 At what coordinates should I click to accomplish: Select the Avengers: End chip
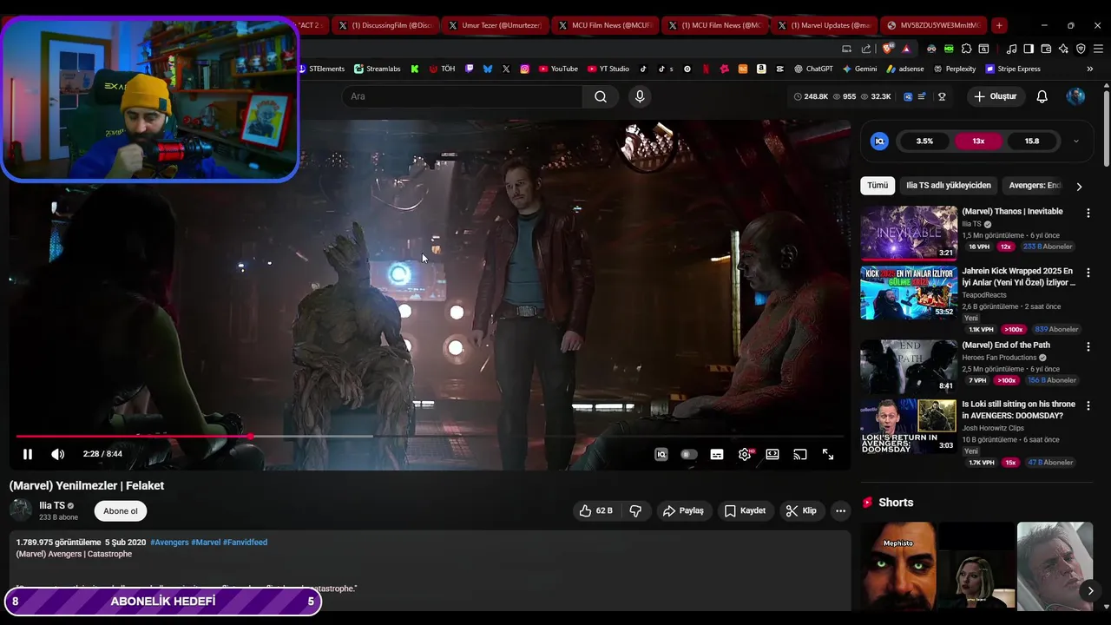(1035, 186)
